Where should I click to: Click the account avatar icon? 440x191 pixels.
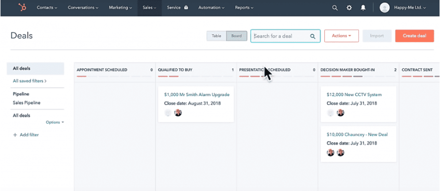[x=385, y=8]
